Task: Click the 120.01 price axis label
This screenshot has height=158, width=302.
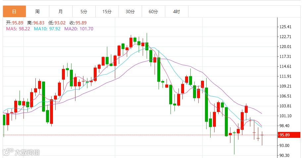Action: 285,47
